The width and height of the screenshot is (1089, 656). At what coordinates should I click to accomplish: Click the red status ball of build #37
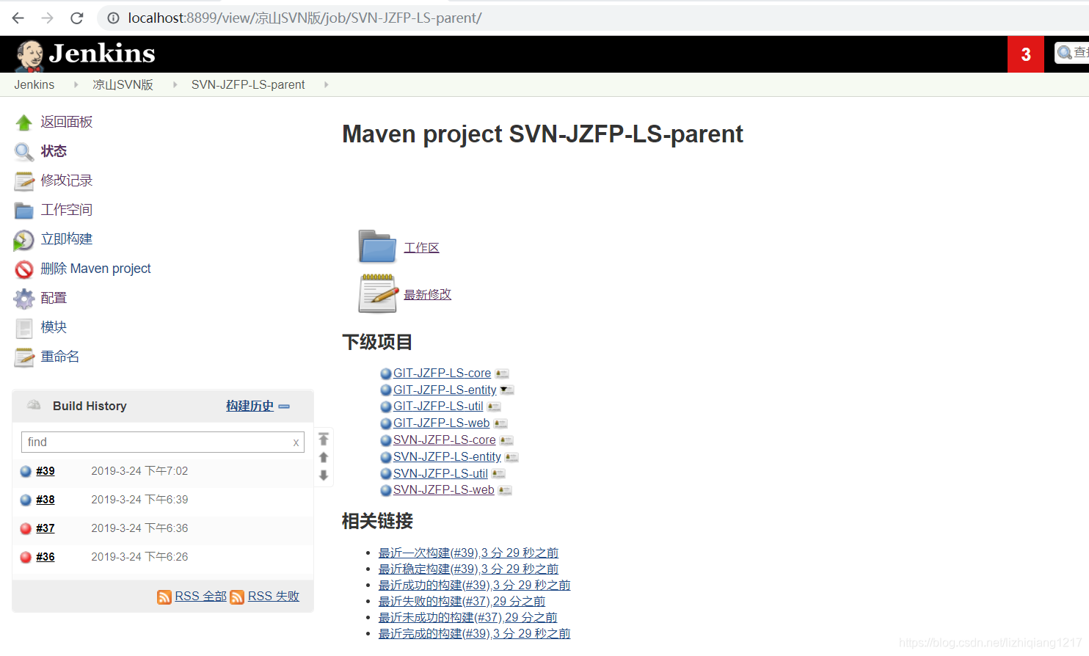(26, 528)
